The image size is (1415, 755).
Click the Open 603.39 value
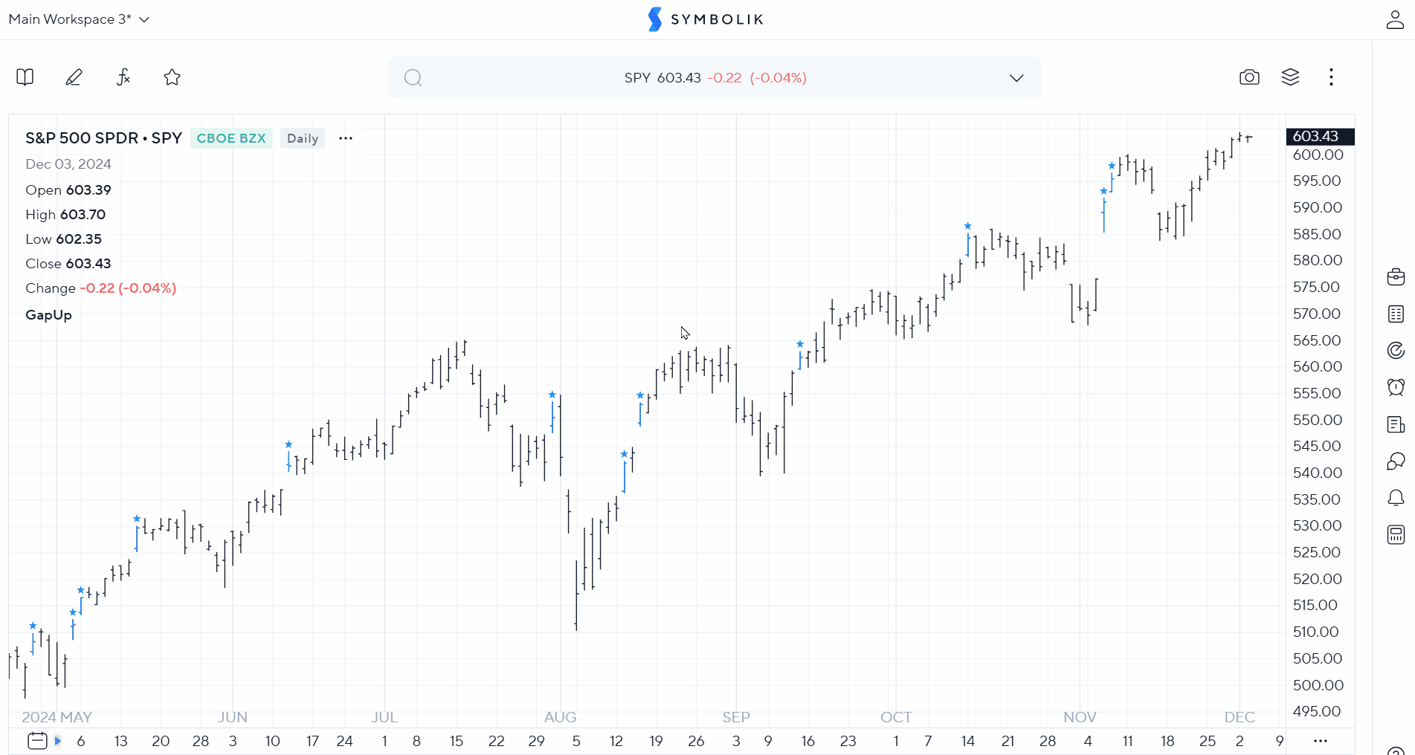tap(88, 190)
